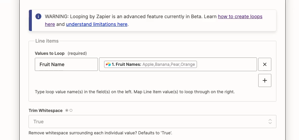This screenshot has width=299, height=140.
Task: Click the 'Type loop value name(s)' helper text
Action: click(135, 92)
